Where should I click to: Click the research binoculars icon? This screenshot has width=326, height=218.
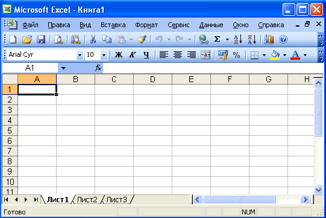click(76, 39)
